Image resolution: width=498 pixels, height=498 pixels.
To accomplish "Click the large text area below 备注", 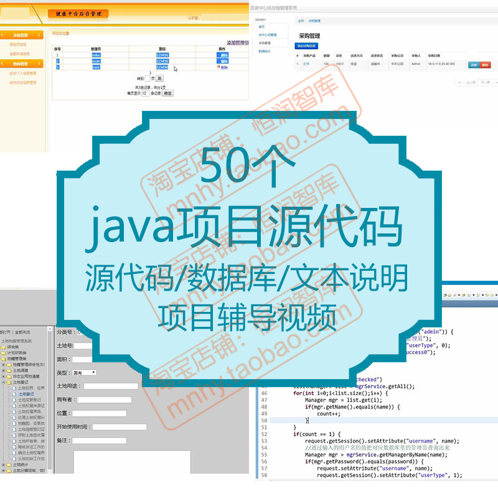I will [x=132, y=462].
